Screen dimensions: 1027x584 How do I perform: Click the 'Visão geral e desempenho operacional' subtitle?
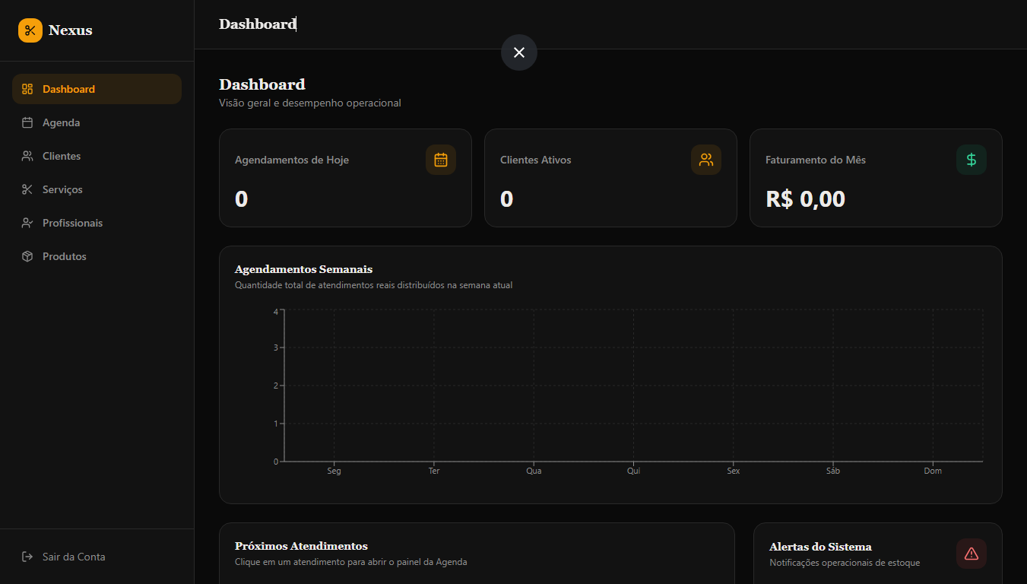pos(310,103)
